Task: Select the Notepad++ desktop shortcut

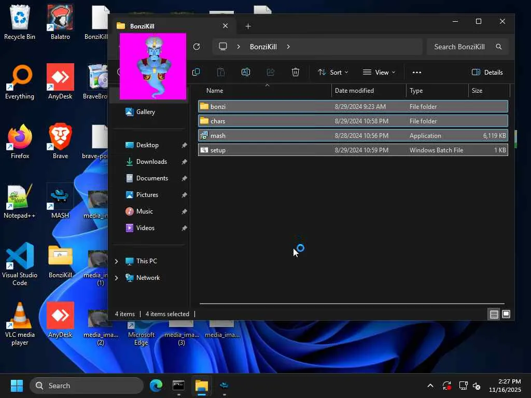Action: 20,201
